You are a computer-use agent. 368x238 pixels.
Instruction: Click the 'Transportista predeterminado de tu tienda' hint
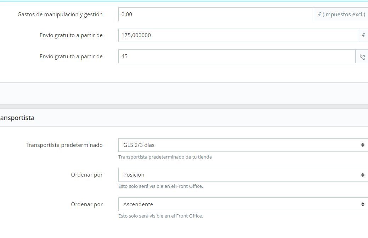pyautogui.click(x=165, y=157)
